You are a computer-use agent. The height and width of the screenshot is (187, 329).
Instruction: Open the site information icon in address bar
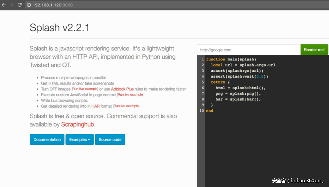[x=29, y=5]
